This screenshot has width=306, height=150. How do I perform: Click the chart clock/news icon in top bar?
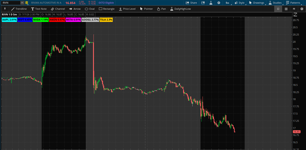click(203, 3)
